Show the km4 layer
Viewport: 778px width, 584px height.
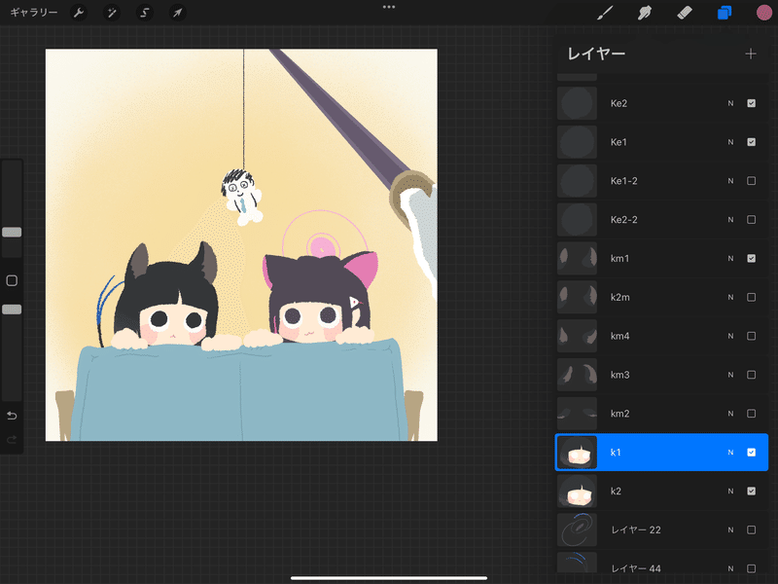point(751,336)
